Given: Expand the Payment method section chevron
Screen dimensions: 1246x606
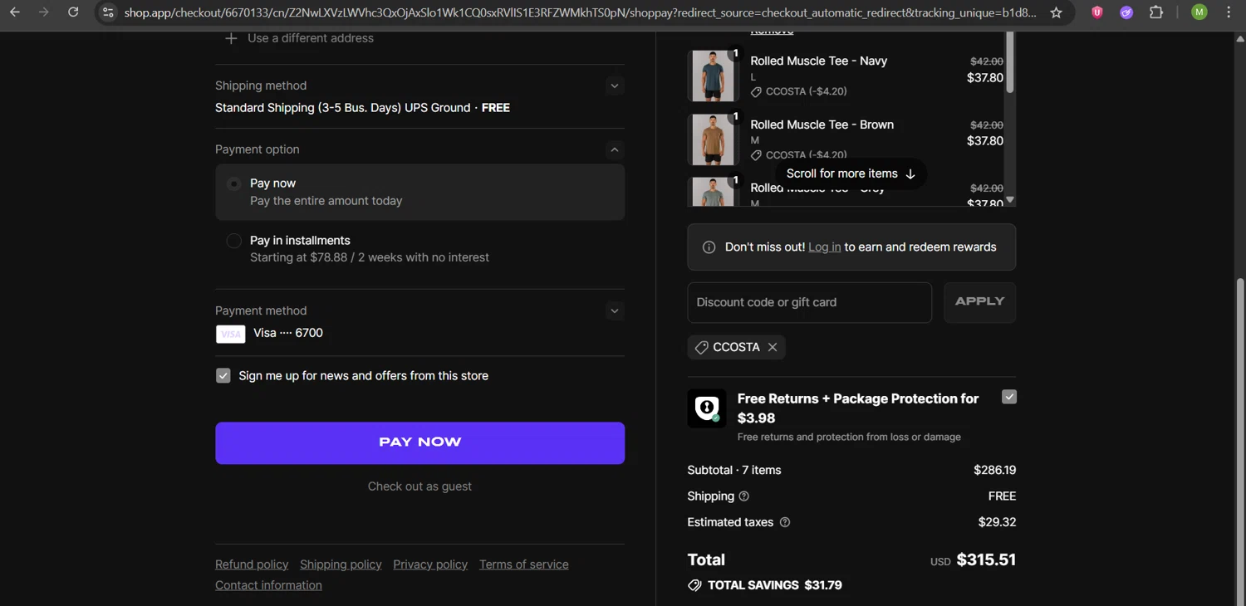Looking at the screenshot, I should coord(614,310).
